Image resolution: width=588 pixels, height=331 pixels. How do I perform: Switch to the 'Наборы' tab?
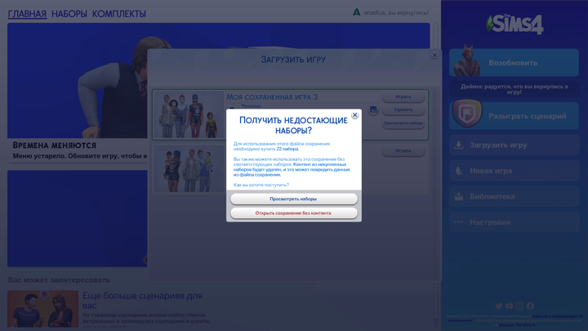[x=69, y=14]
